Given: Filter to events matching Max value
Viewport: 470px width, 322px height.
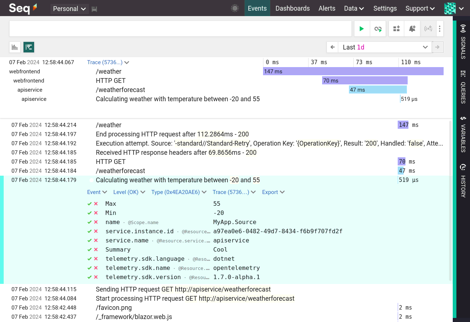Looking at the screenshot, I should tap(90, 204).
